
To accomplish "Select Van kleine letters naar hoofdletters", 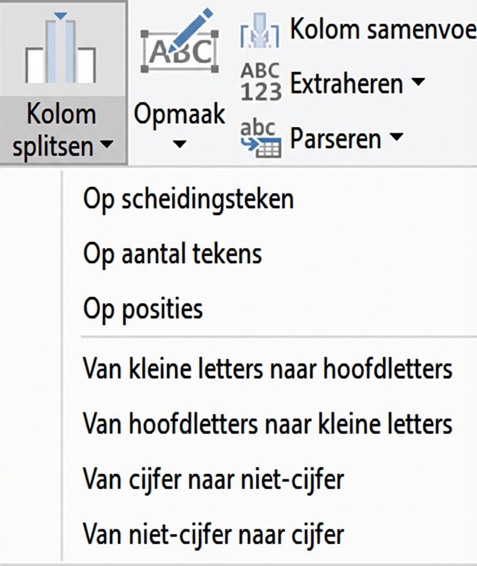I will 268,368.
